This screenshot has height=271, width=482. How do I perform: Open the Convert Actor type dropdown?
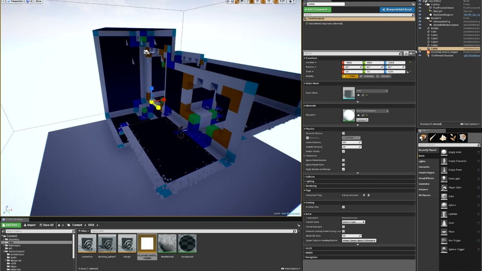click(353, 222)
